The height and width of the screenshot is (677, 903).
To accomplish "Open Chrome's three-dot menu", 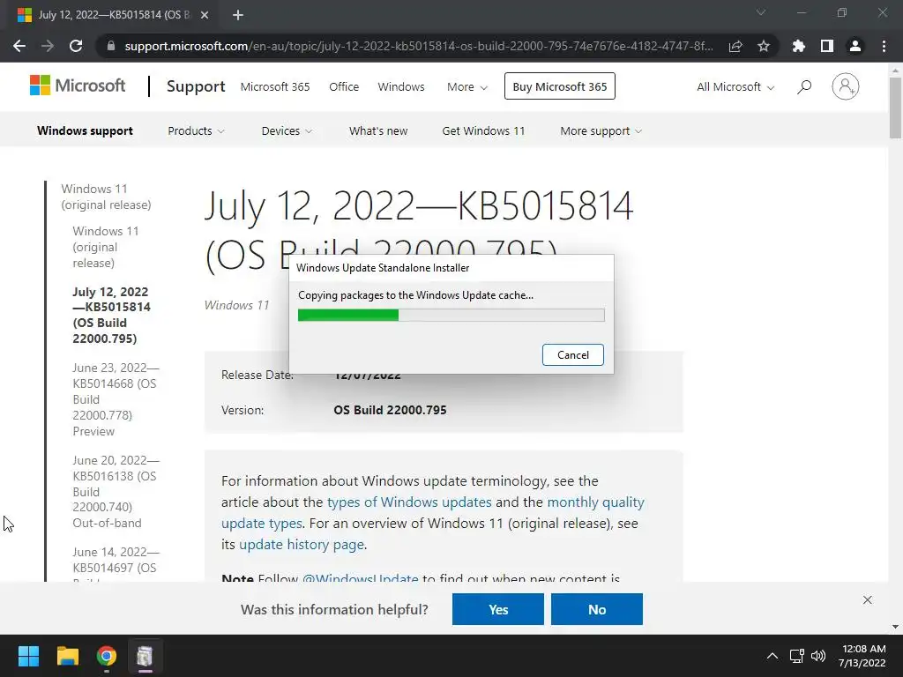I will point(884,46).
